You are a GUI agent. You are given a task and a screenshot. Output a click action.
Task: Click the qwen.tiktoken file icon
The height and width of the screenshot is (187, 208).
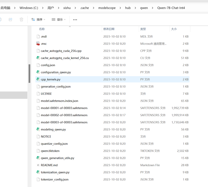click(x=38, y=151)
